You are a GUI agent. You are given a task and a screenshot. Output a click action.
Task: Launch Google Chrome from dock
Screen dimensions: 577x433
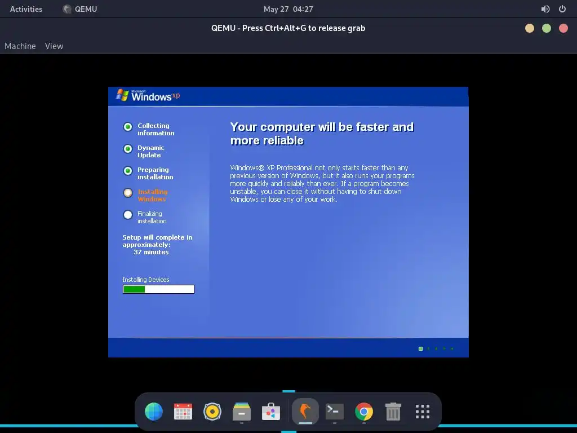(364, 411)
